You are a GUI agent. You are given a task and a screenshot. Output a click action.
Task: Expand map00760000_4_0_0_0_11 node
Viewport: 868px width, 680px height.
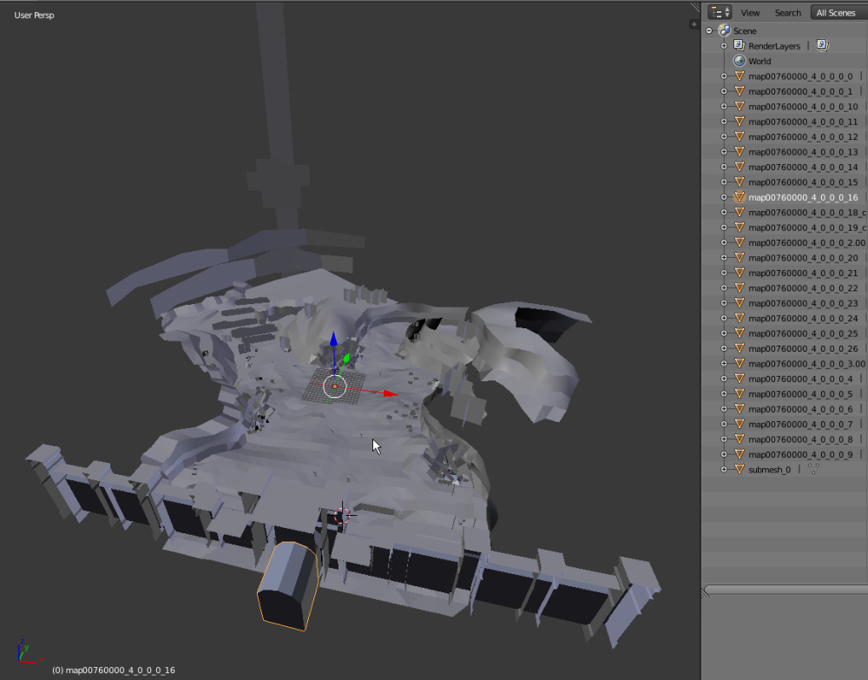pyautogui.click(x=724, y=122)
